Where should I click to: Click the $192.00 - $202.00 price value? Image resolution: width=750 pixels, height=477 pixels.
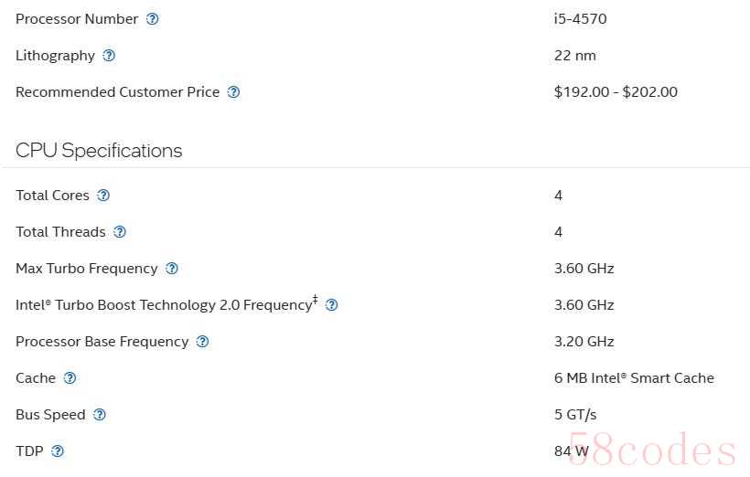[616, 92]
